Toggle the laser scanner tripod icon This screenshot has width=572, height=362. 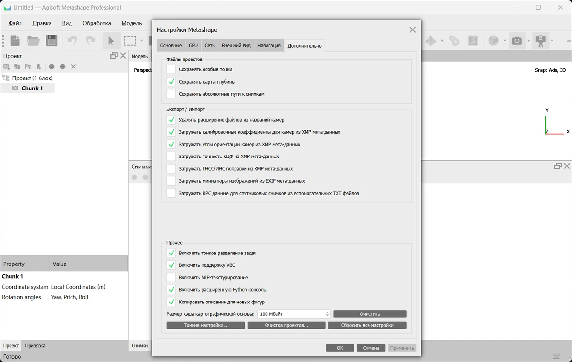(x=541, y=40)
